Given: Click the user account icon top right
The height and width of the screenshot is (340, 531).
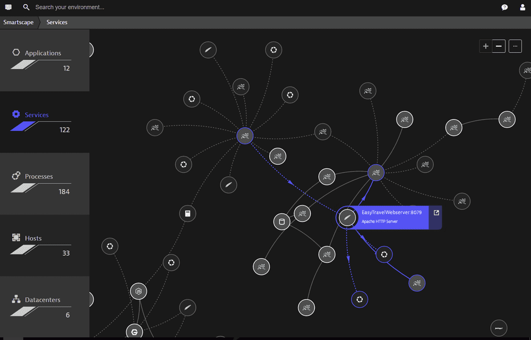Looking at the screenshot, I should pyautogui.click(x=523, y=7).
